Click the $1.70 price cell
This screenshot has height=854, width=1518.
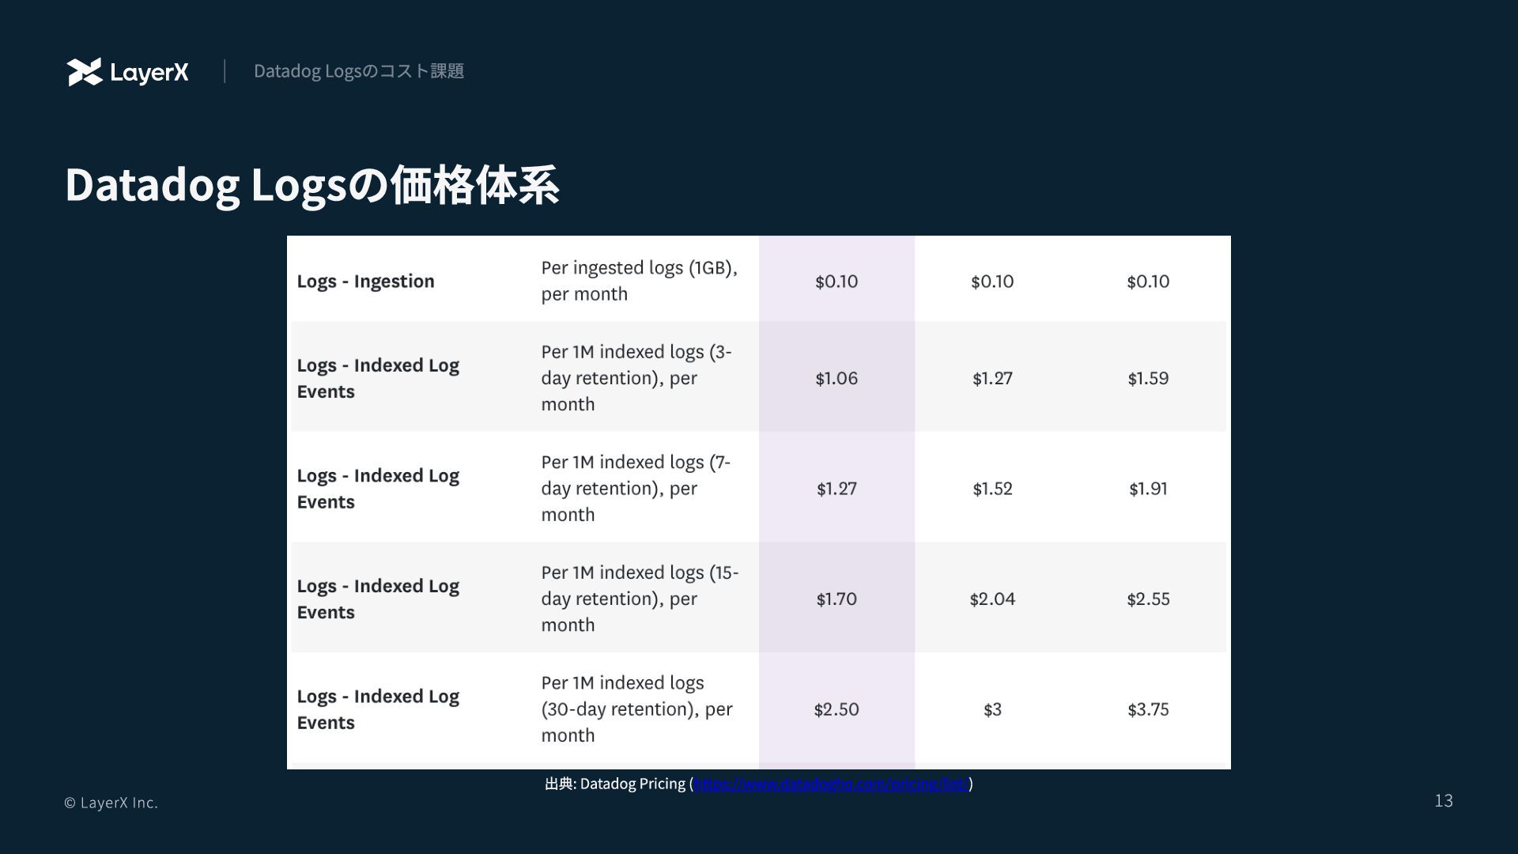pos(836,599)
